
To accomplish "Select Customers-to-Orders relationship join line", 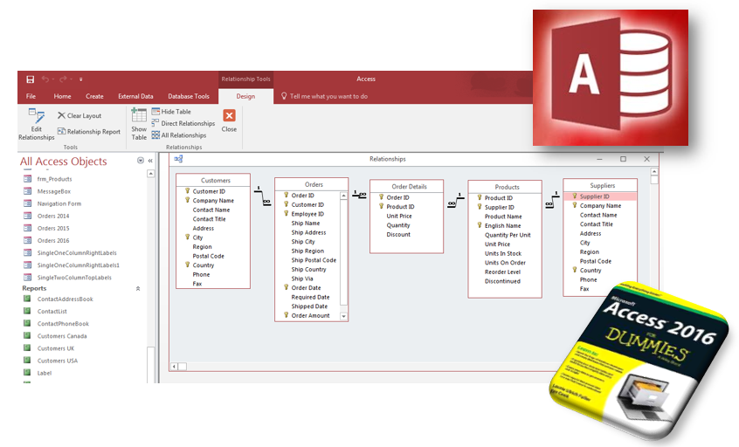I will (x=262, y=196).
